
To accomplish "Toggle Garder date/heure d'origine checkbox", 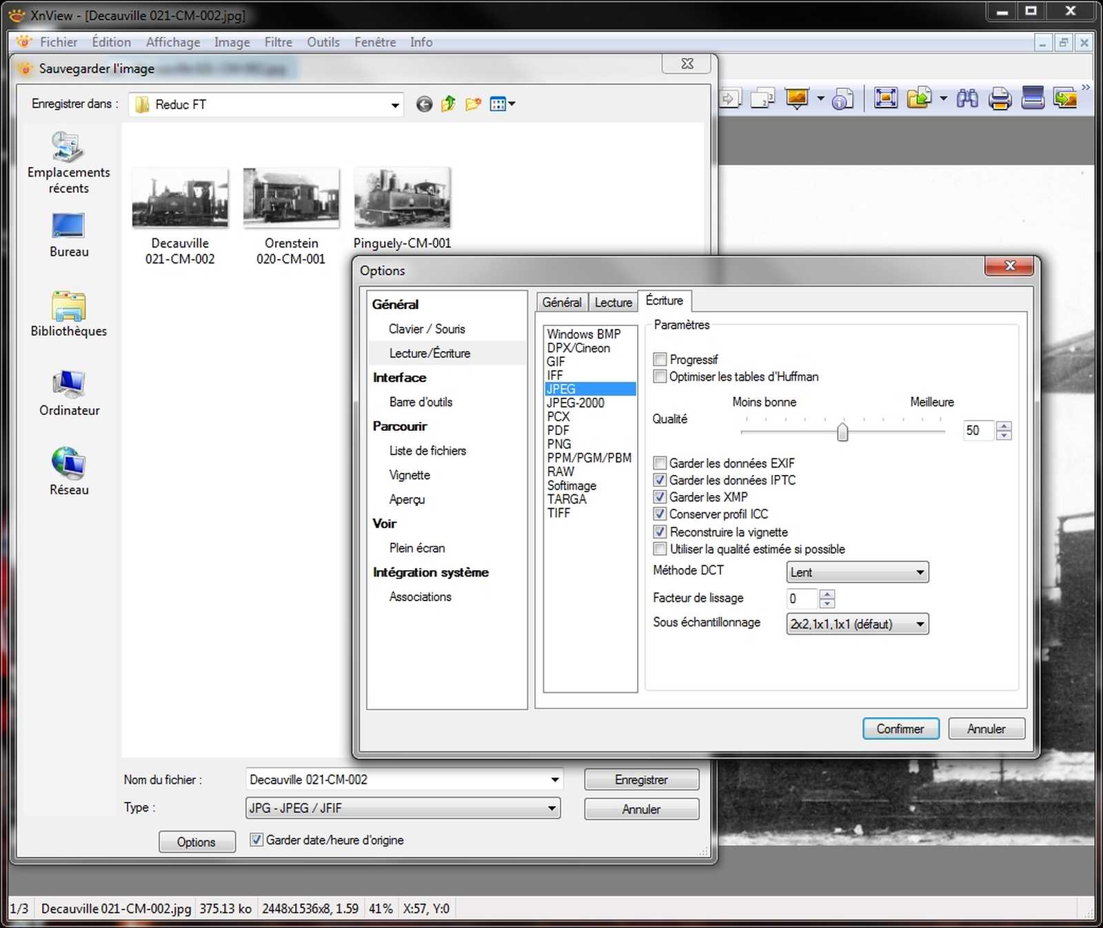I will 256,840.
